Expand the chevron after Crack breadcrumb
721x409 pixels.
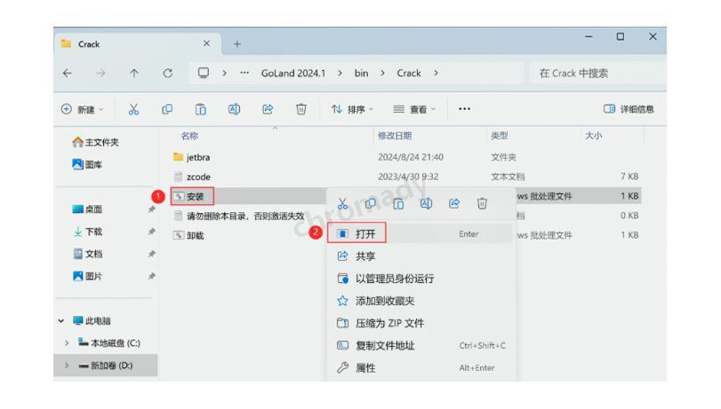pos(436,73)
